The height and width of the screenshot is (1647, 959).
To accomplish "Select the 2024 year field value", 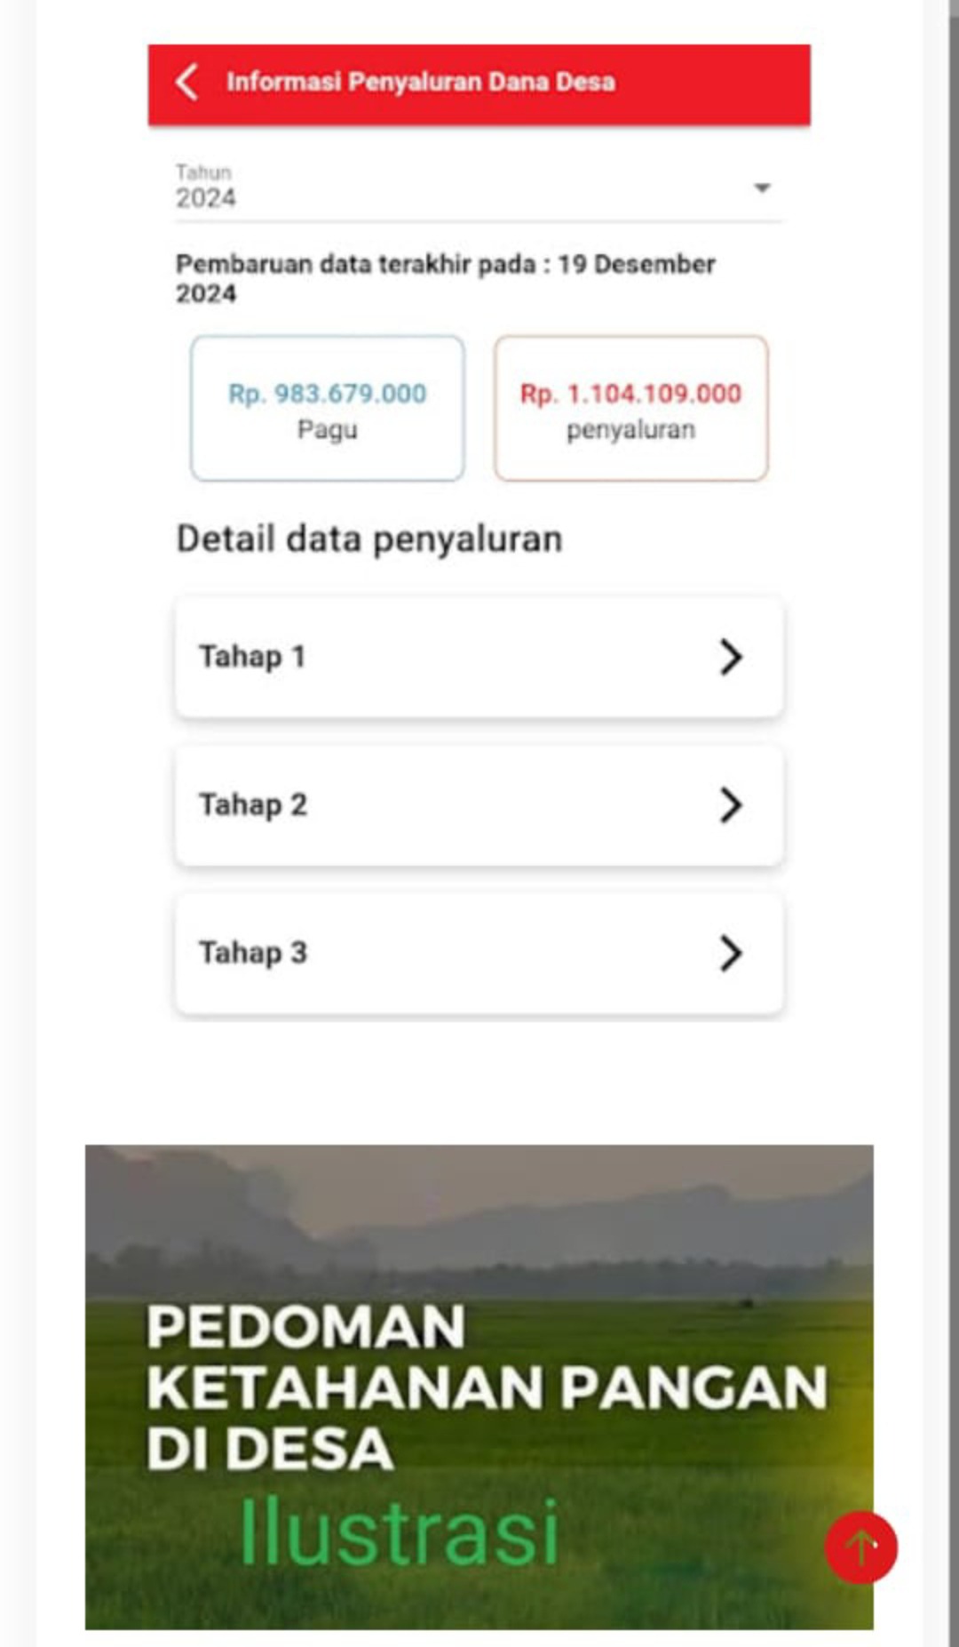I will click(206, 198).
